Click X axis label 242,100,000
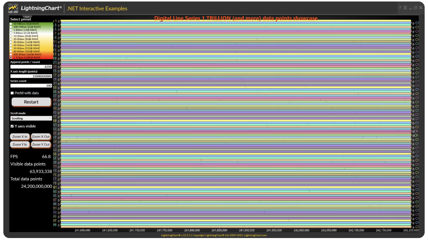Viewport: 428px width, 241px height. 356,230
